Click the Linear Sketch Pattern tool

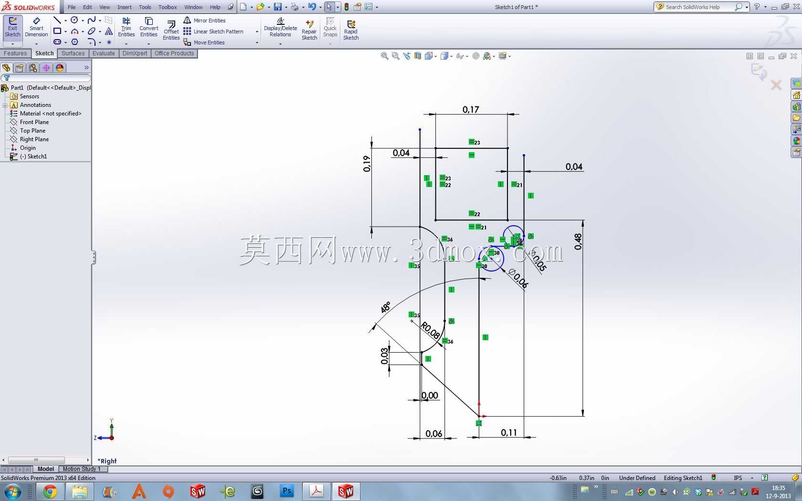coord(213,31)
